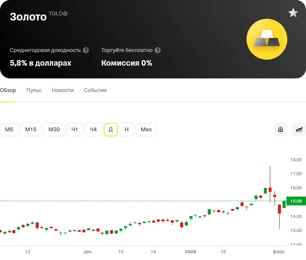Select the Ч4 four-hour timeframe
This screenshot has width=306, height=260.
(93, 130)
